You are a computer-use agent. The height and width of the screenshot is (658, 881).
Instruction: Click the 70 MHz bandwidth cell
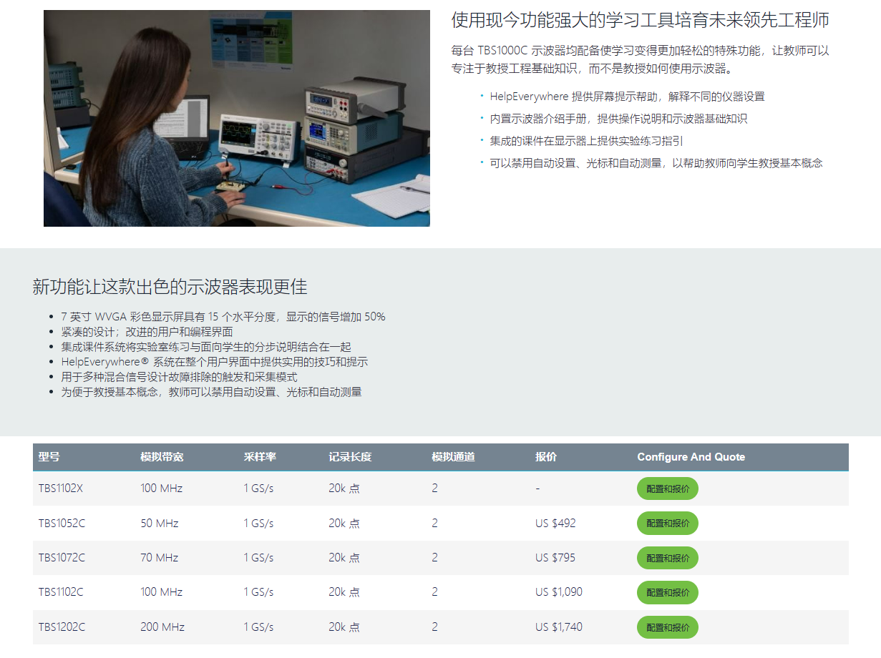[x=160, y=558]
